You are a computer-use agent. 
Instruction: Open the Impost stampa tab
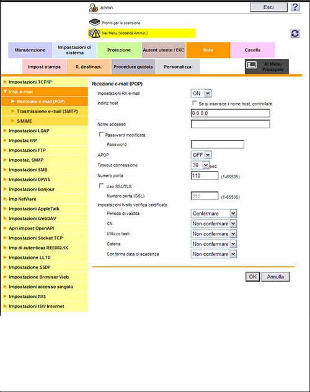pyautogui.click(x=44, y=67)
